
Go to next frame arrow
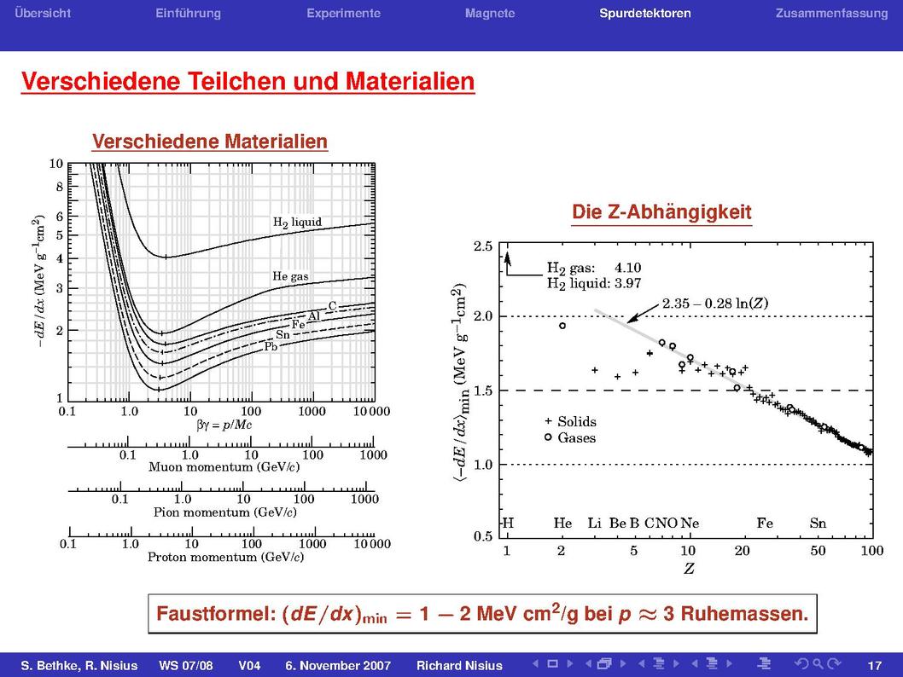click(622, 663)
